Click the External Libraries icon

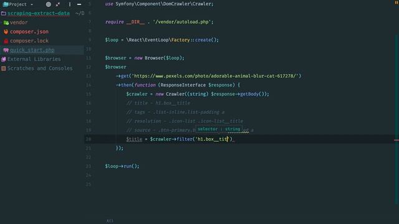click(x=4, y=59)
